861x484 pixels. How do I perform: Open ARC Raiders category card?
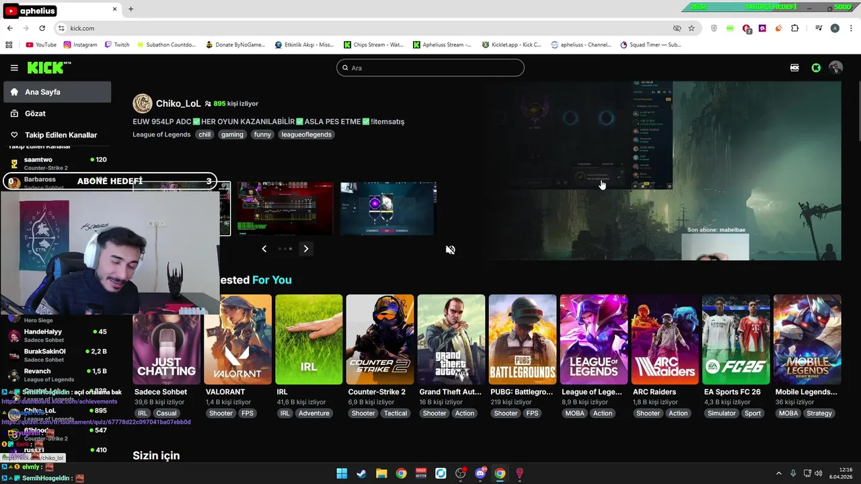(x=665, y=339)
